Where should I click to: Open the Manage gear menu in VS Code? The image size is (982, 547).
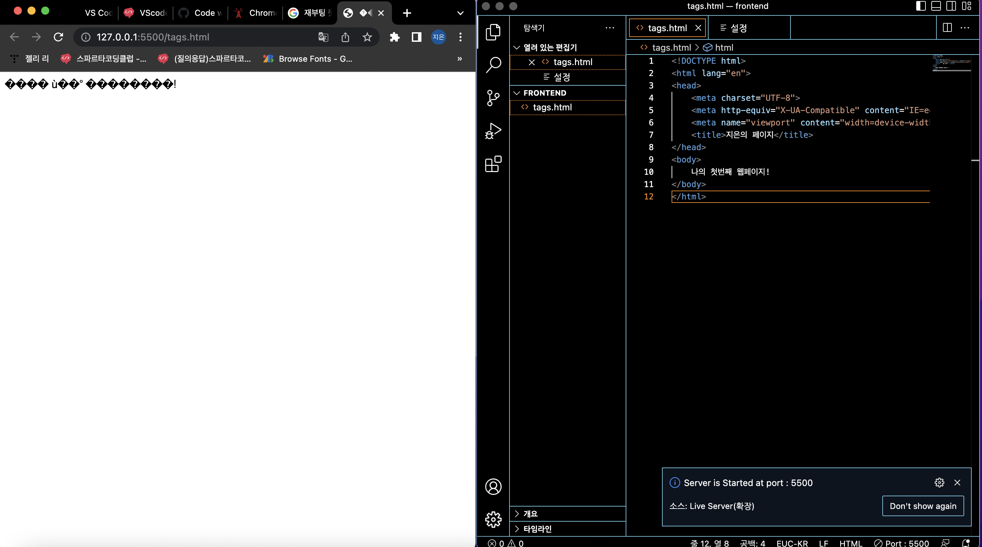tap(493, 520)
